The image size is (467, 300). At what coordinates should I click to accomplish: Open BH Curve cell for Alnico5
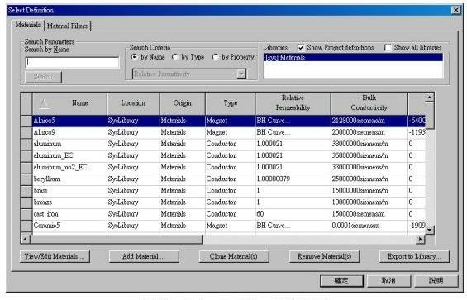(x=293, y=121)
